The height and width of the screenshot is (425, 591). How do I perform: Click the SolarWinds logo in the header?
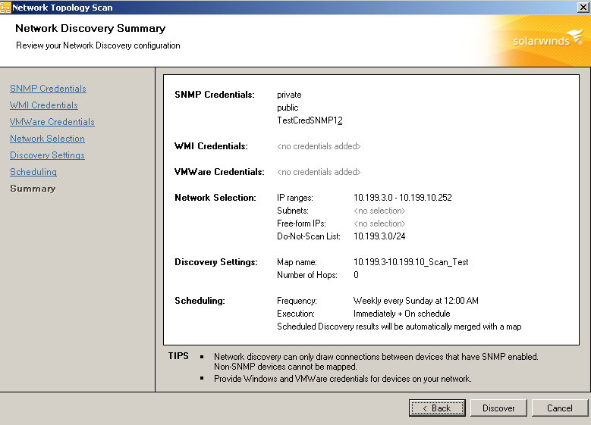coord(539,40)
